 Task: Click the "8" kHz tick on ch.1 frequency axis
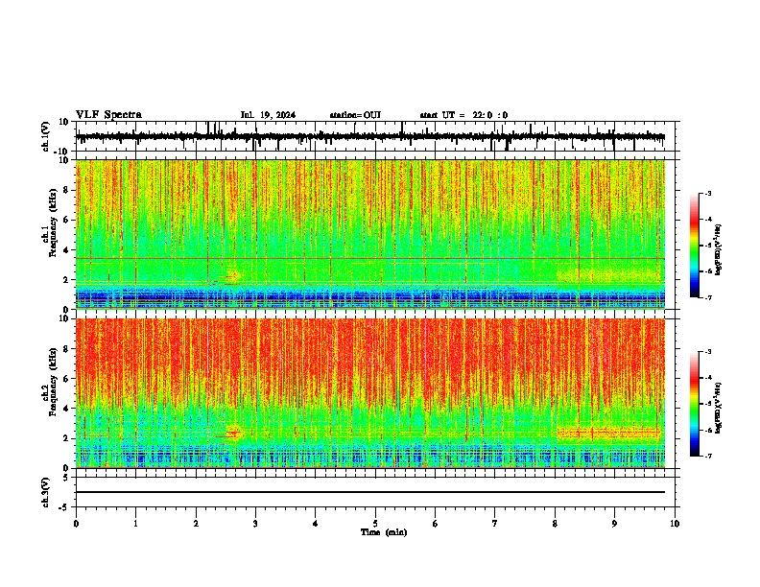pyautogui.click(x=67, y=190)
